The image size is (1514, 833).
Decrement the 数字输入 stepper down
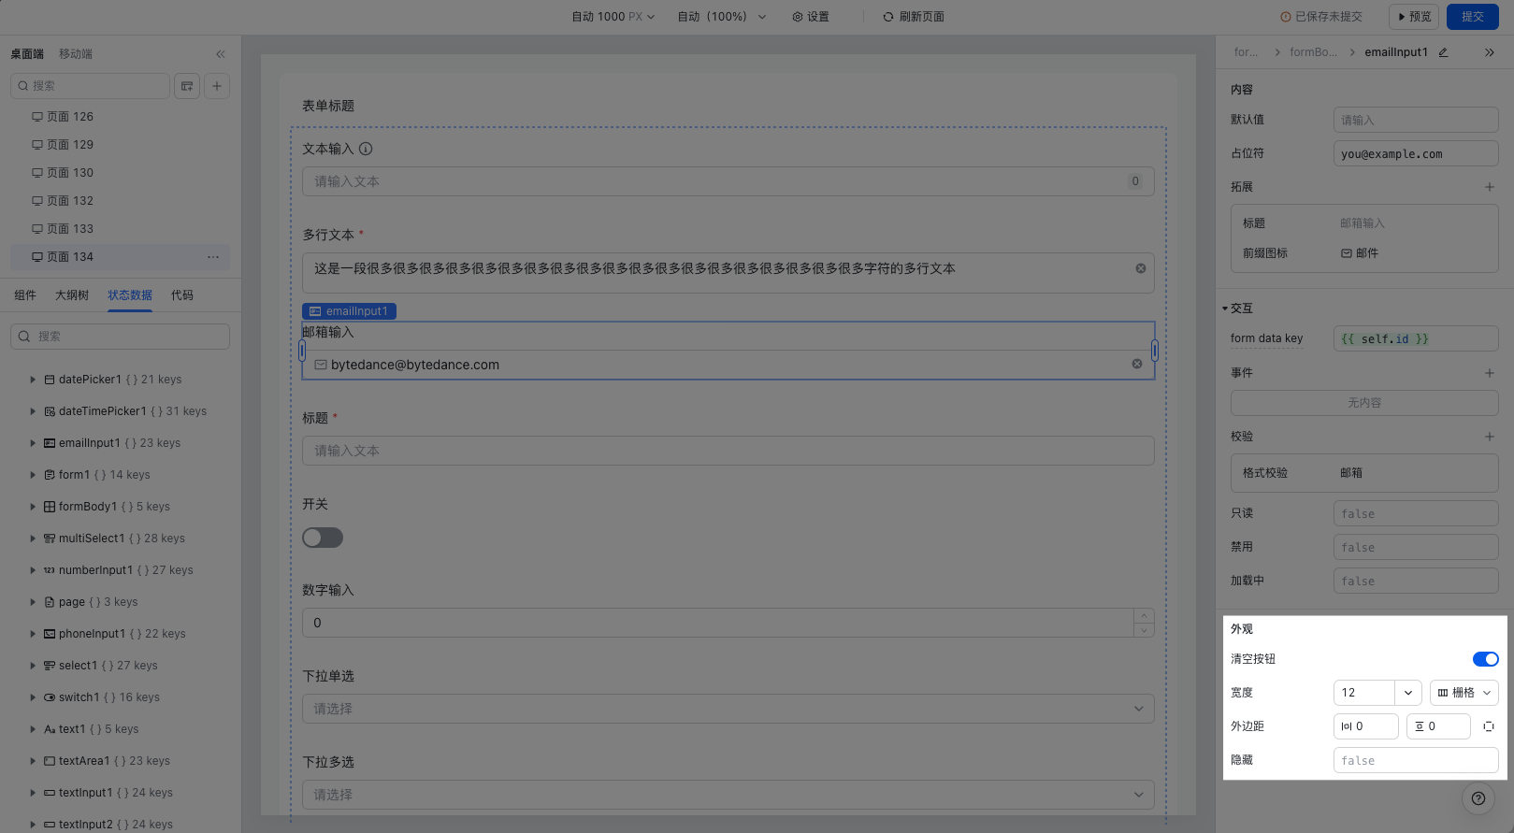pyautogui.click(x=1144, y=630)
